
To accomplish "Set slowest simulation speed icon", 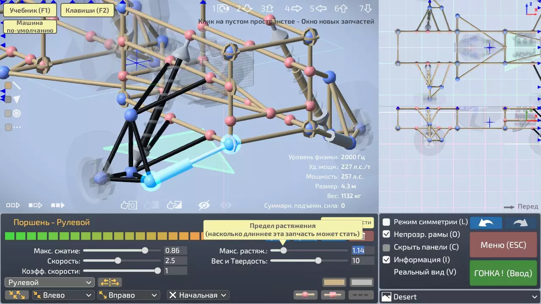I will [x=13, y=205].
